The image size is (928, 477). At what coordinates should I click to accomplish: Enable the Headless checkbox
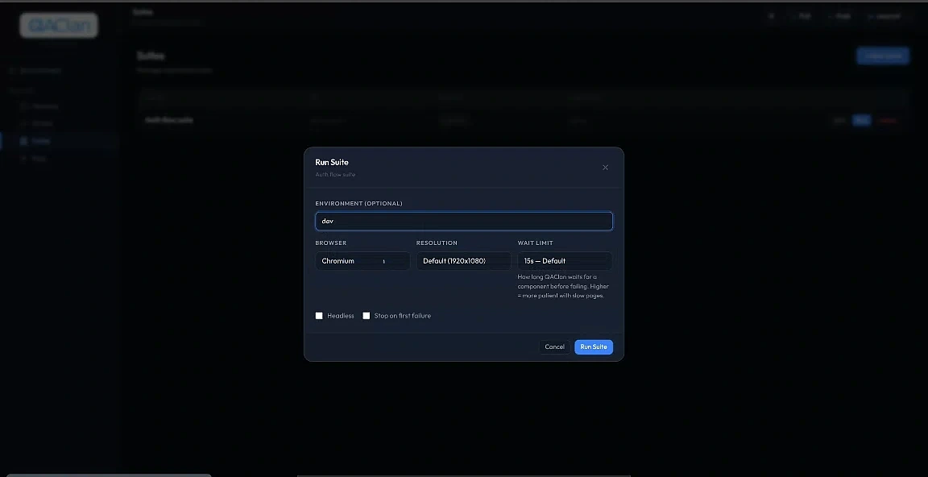[319, 316]
